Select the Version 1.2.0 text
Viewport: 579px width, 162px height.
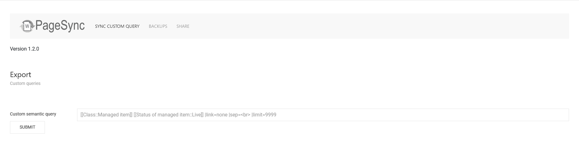[x=24, y=49]
